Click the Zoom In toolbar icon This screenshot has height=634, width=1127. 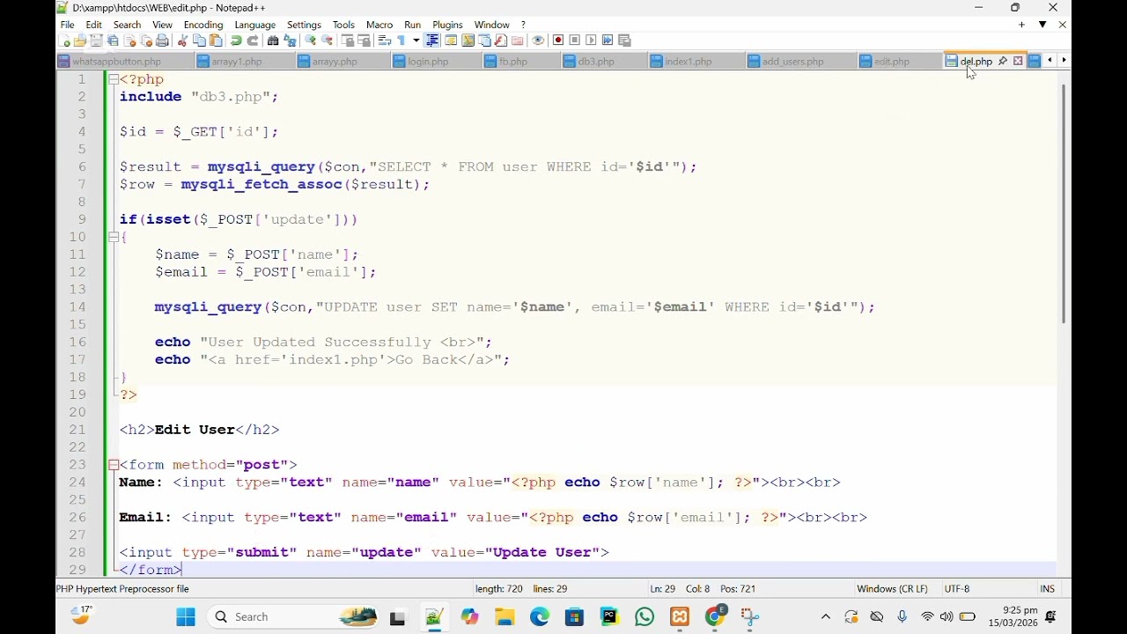pos(310,41)
